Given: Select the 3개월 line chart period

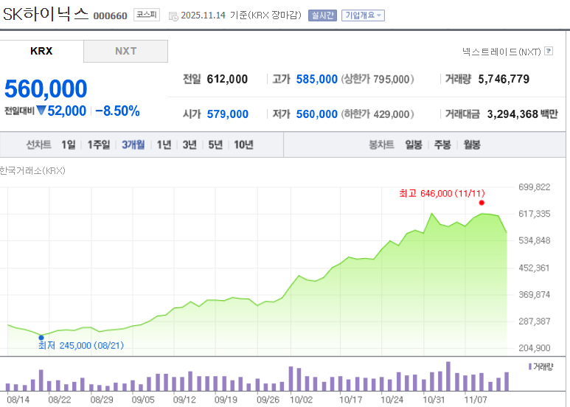Looking at the screenshot, I should point(133,145).
